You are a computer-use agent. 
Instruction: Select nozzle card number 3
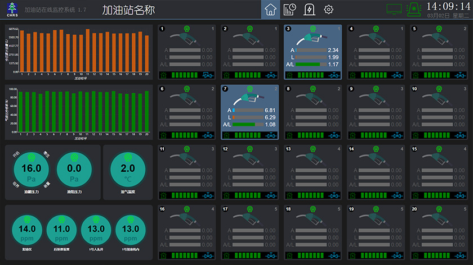click(x=313, y=52)
